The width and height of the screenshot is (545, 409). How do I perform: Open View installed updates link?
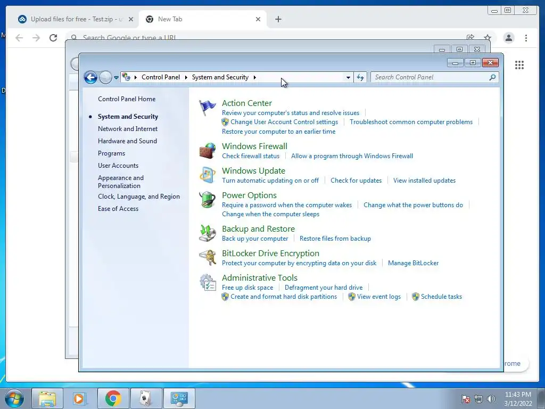[x=424, y=181]
